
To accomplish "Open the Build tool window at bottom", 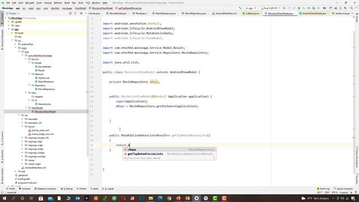I will pos(94,189).
